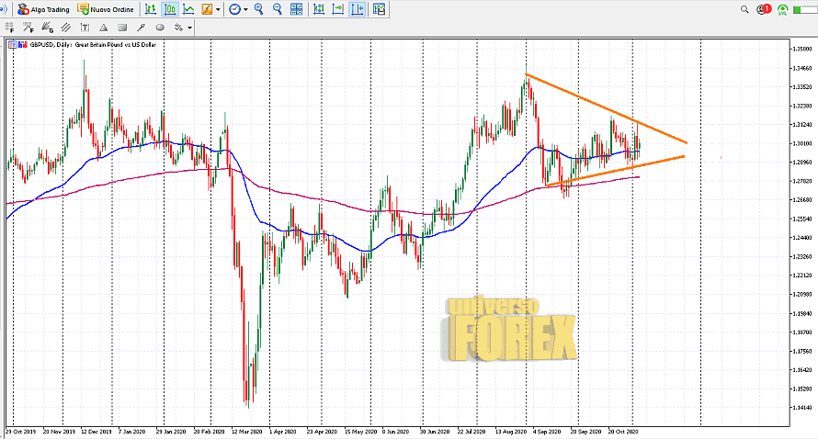Open the search magnifier in toolbar
This screenshot has height=439, width=818.
(x=744, y=9)
